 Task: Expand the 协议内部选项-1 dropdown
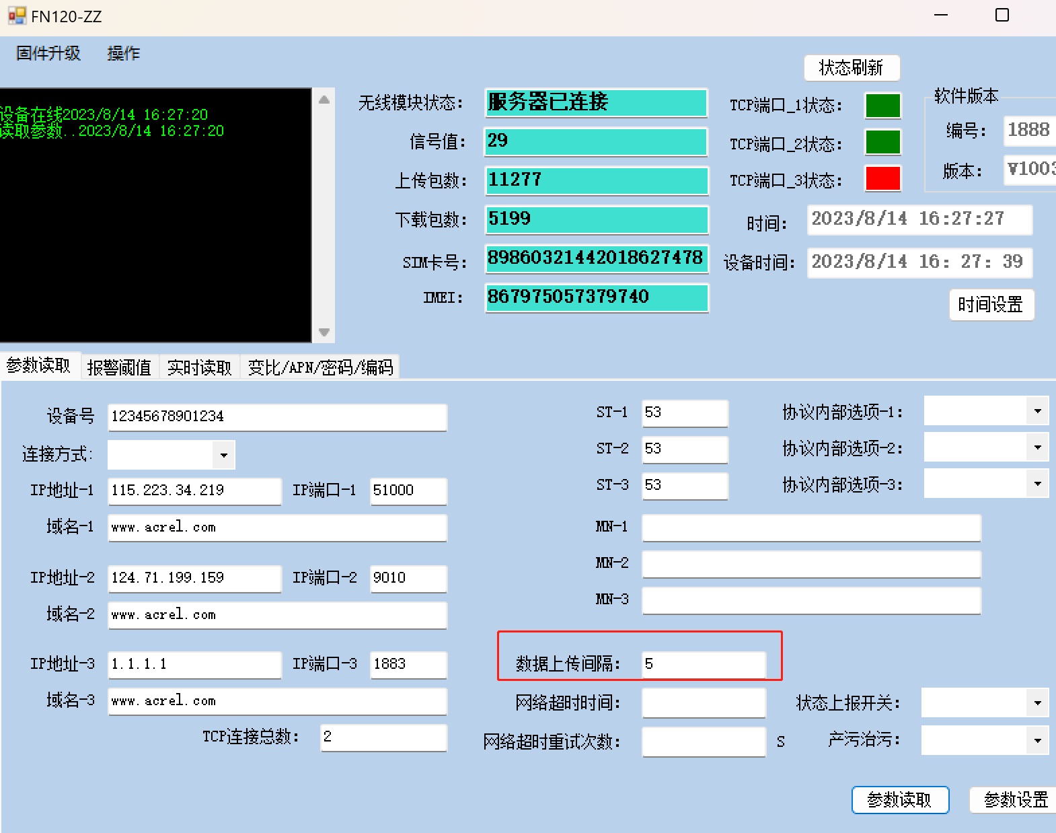pyautogui.click(x=1037, y=411)
